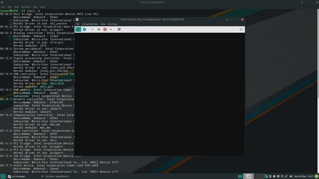Click inside the black VM console display

click(x=159, y=94)
